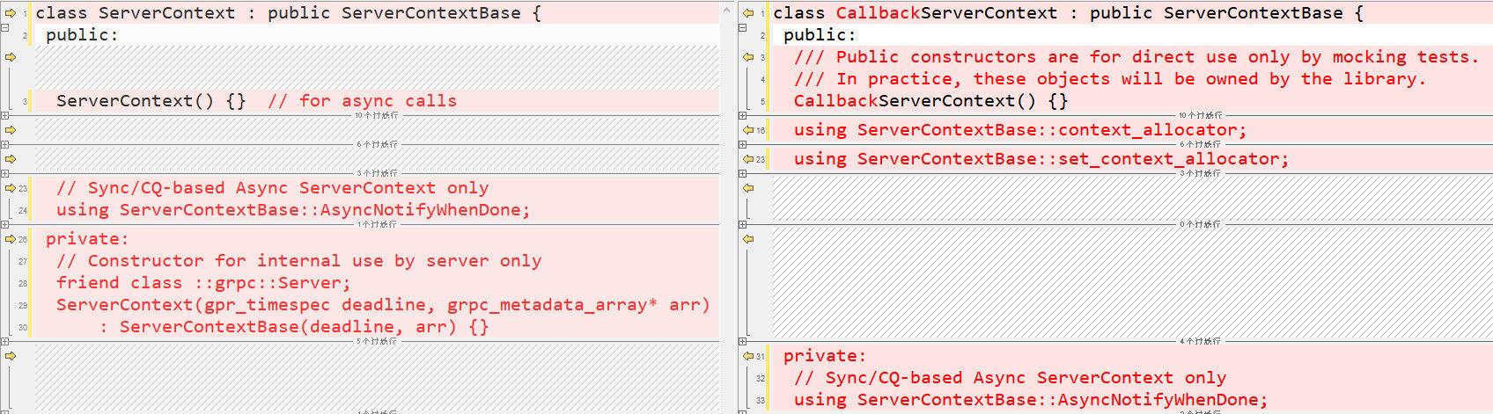
Task: Expand the 5 folded lines in left pane
Action: [x=5, y=341]
